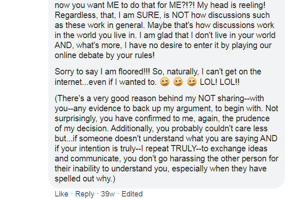The height and width of the screenshot is (199, 287).
Task: Click the word 'internet...even' in the comment
Action: [x=81, y=82]
